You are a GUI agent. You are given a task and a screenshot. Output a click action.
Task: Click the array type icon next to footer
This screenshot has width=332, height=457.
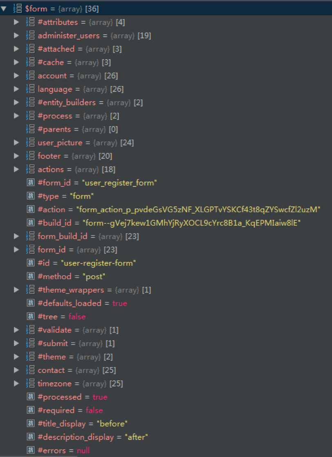point(30,156)
